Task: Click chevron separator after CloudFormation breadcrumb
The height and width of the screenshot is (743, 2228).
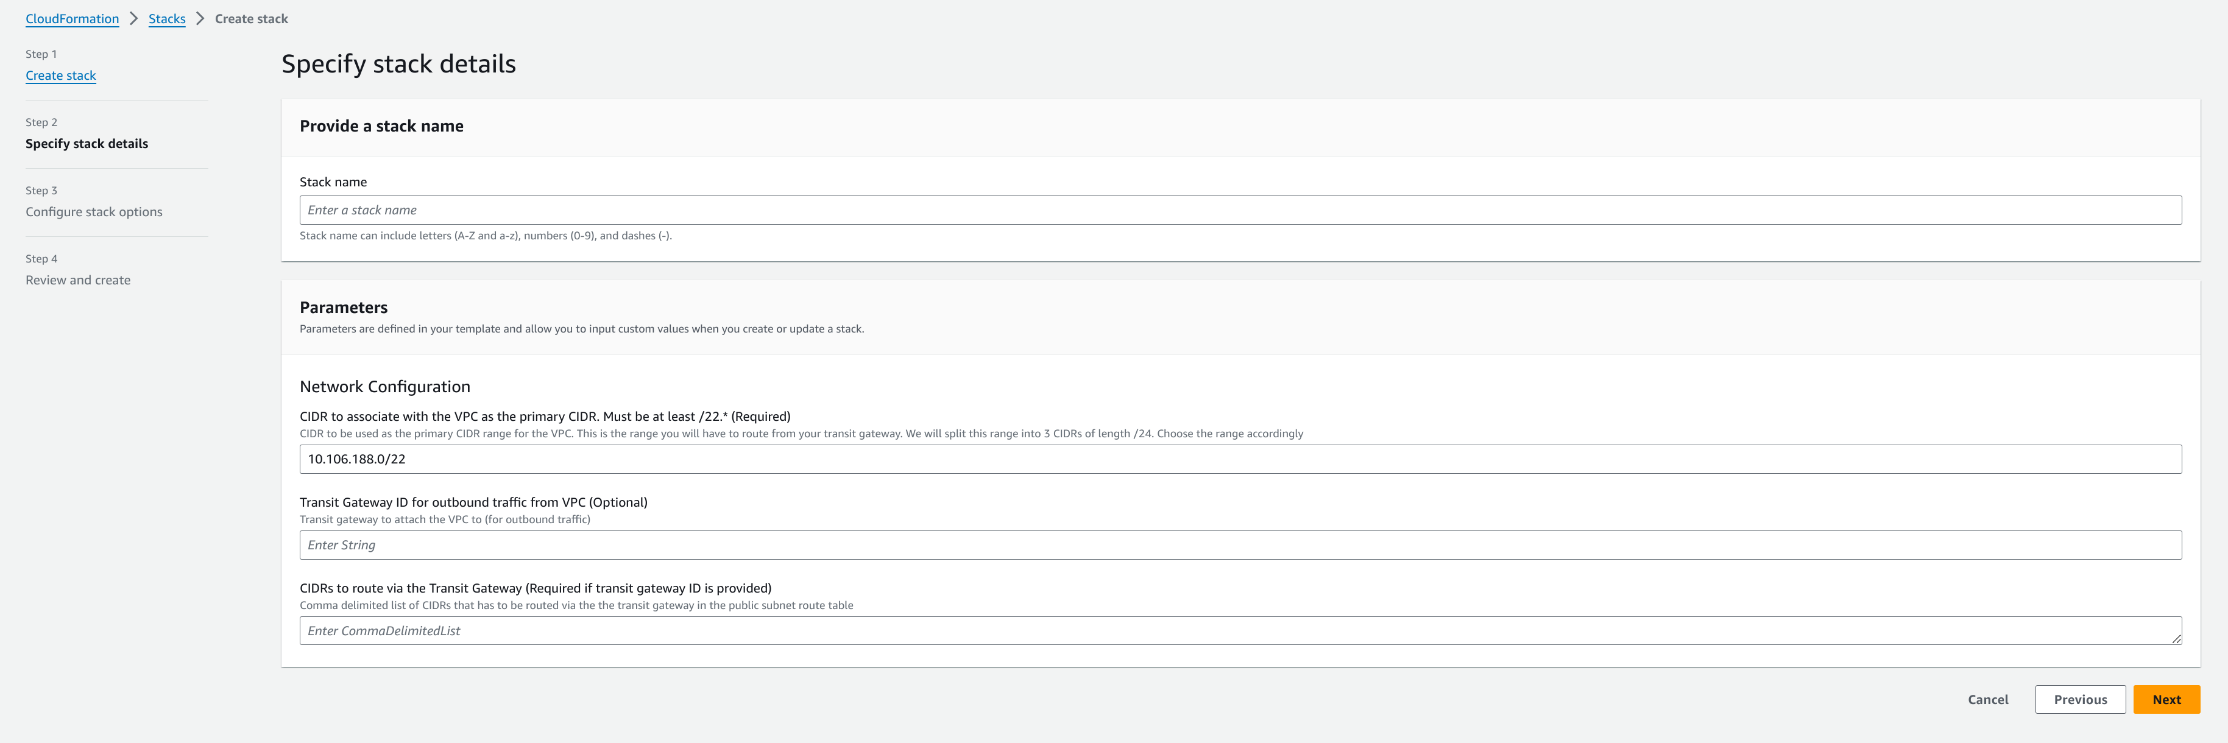Action: (x=134, y=19)
